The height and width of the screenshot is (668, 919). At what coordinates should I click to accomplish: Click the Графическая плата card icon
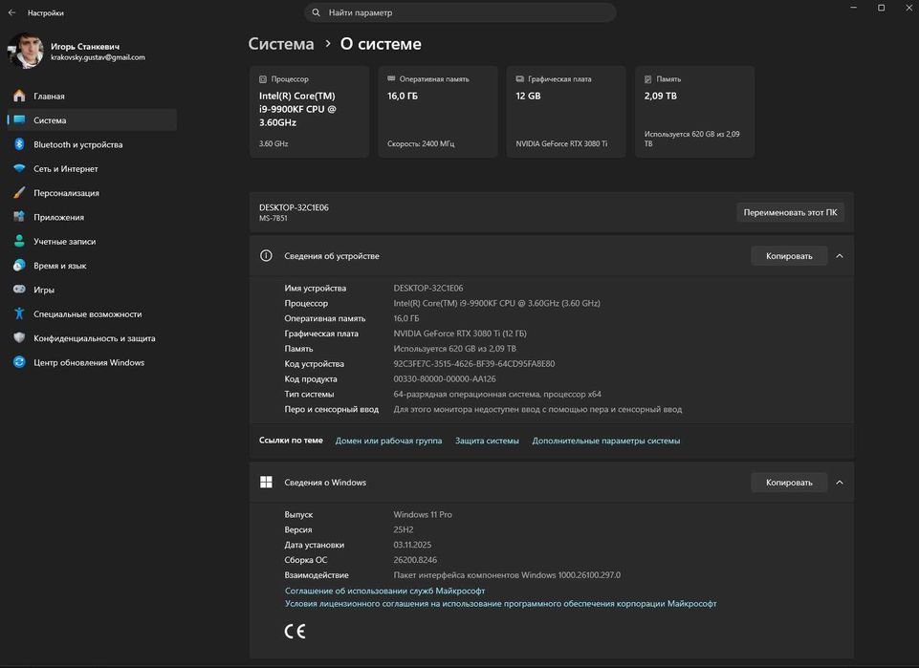click(519, 78)
